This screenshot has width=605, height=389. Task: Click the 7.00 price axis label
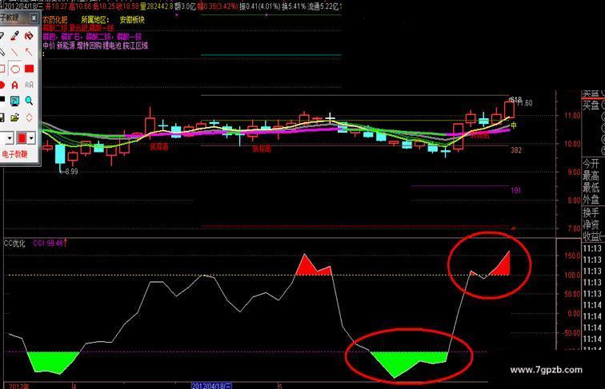(574, 228)
